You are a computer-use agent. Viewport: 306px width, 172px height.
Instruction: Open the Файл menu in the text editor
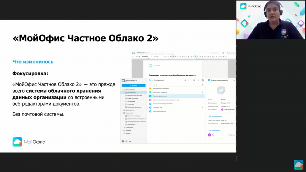pyautogui.click(x=138, y=54)
